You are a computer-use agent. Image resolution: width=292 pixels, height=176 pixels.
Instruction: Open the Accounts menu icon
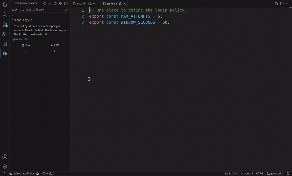coord(5,157)
